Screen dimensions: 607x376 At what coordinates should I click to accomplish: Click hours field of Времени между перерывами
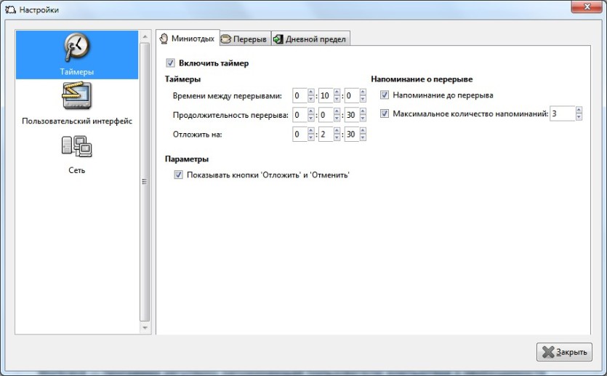coord(300,95)
